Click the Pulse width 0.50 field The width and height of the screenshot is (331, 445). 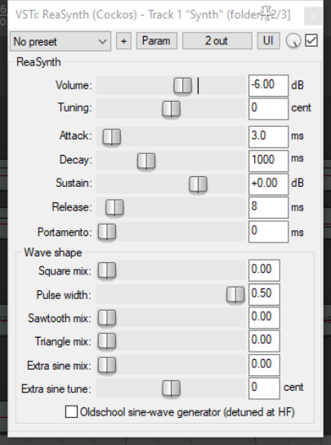coord(264,294)
